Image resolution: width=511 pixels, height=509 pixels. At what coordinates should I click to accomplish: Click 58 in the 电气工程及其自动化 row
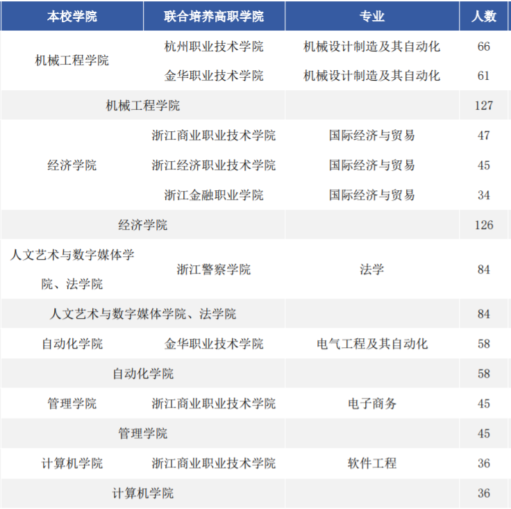tap(484, 344)
